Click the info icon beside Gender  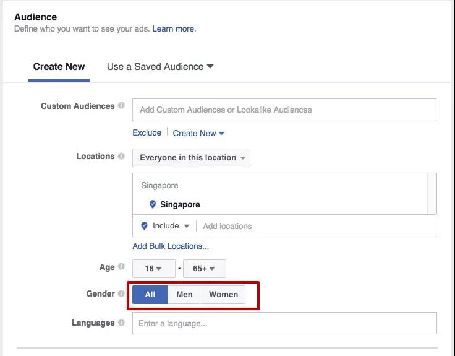pyautogui.click(x=121, y=294)
